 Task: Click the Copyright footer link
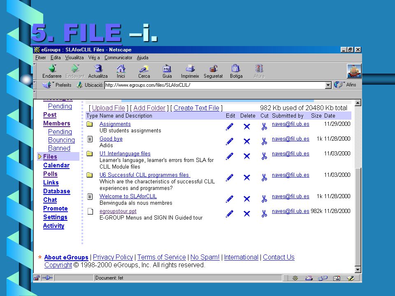tap(58, 265)
